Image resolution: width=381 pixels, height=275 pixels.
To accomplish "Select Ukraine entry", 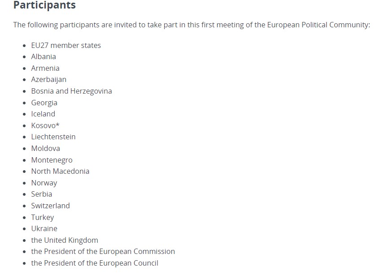I will click(44, 228).
